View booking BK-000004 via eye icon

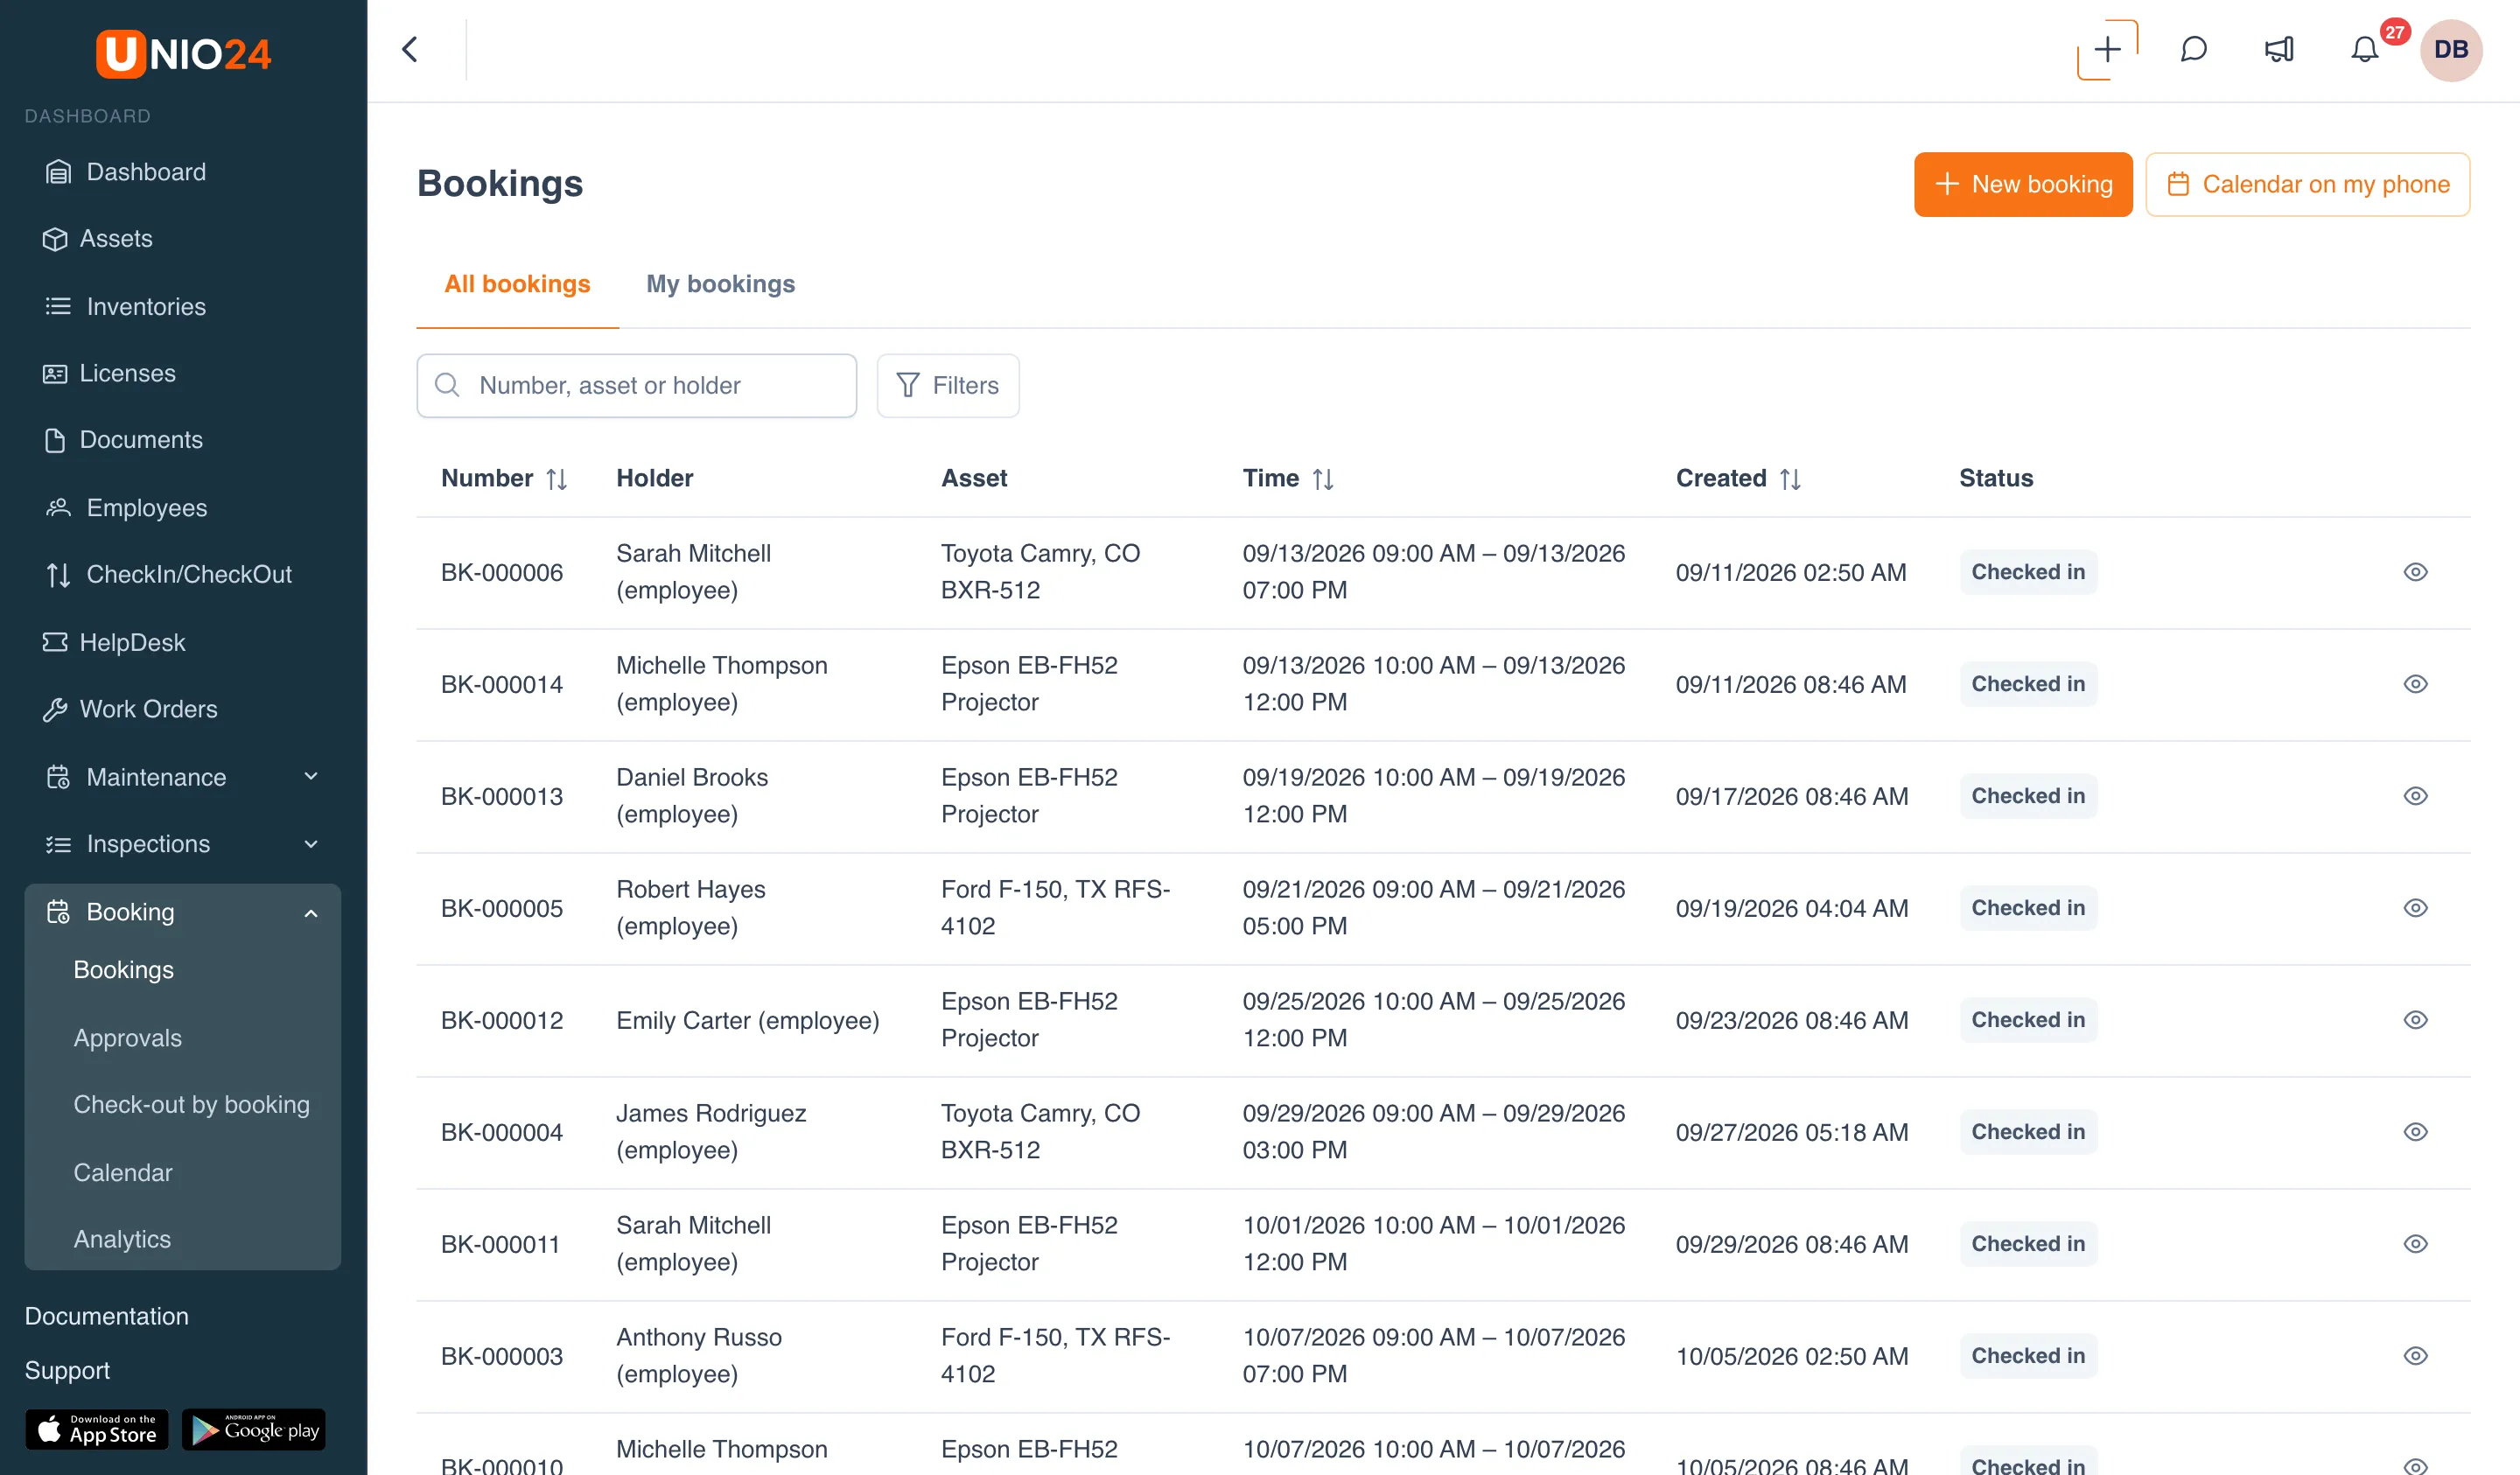point(2415,1132)
